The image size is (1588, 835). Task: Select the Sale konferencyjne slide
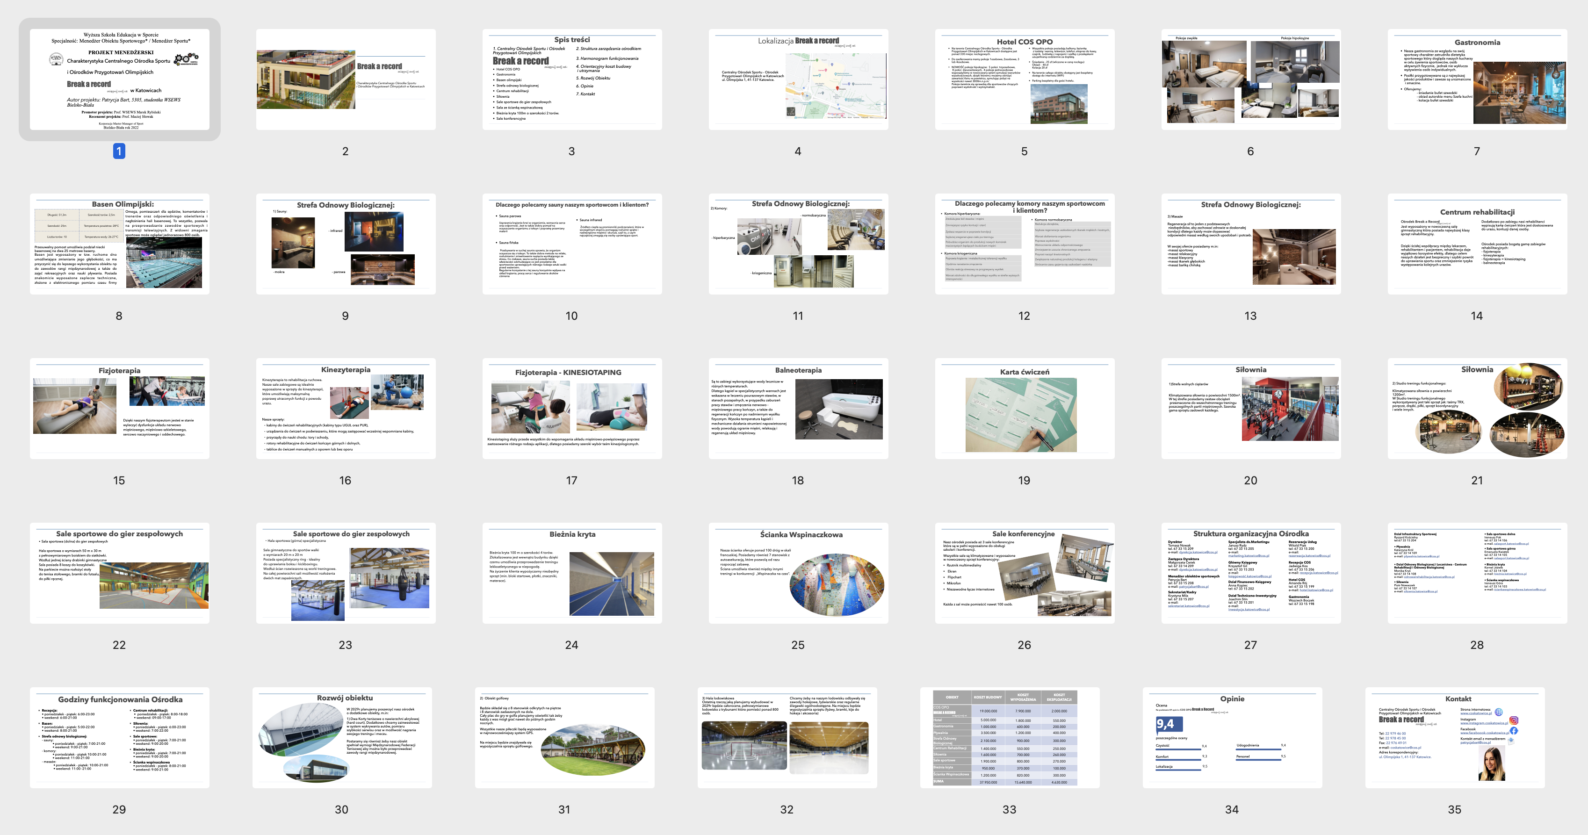[x=1024, y=572]
